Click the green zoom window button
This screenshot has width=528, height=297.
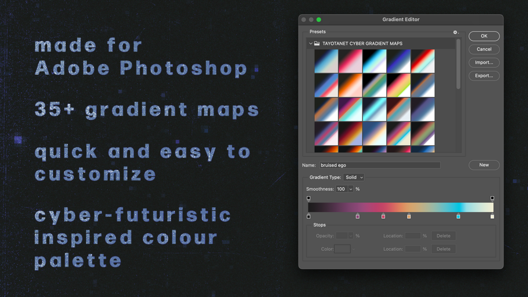318,19
